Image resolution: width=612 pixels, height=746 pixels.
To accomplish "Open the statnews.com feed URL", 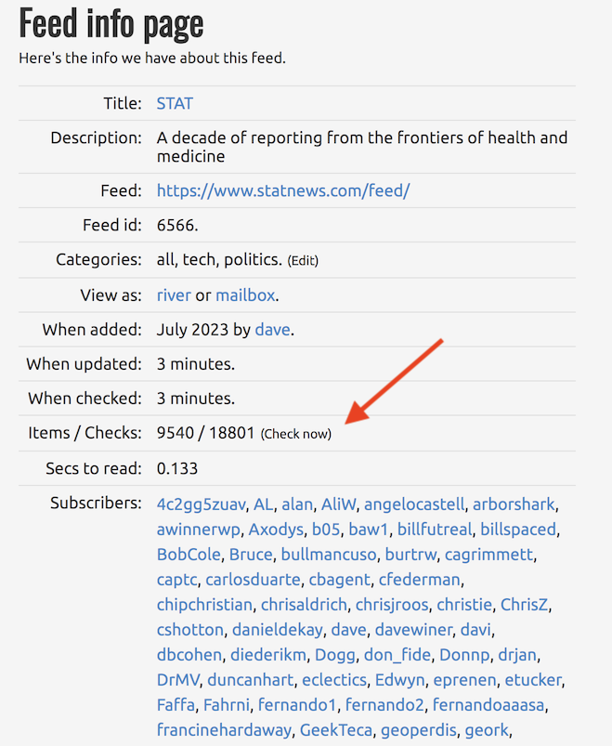I will tap(282, 190).
